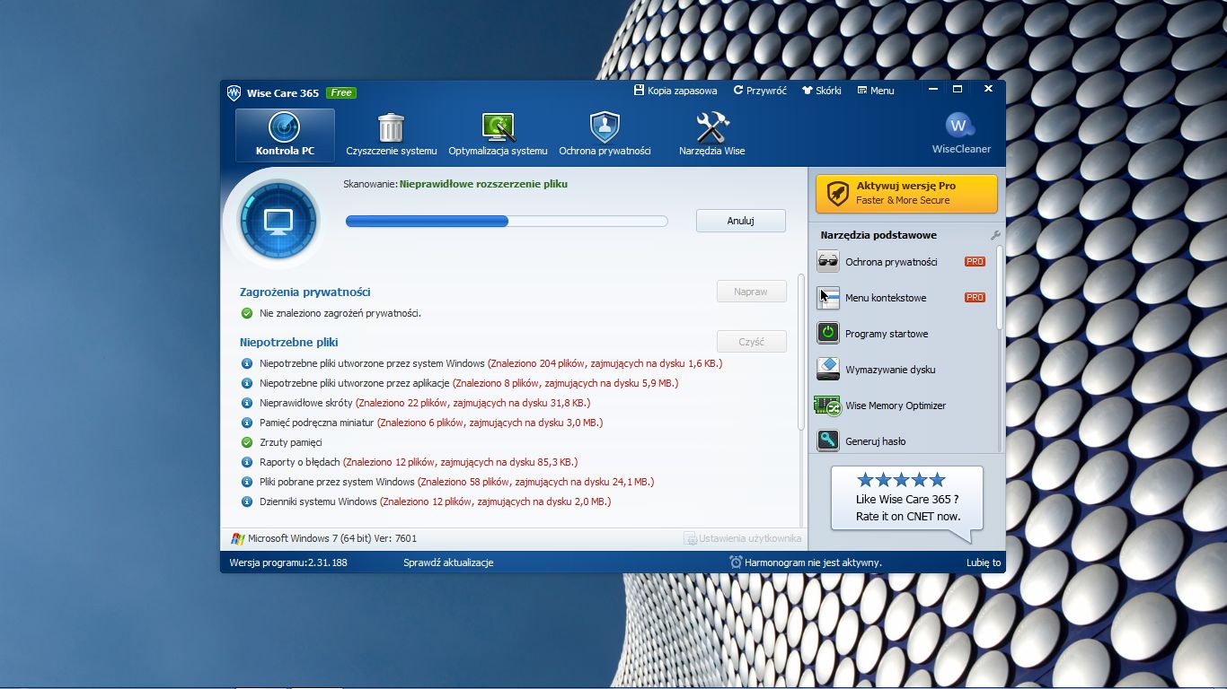
Task: Click Kopia zapasowa in the title bar
Action: point(675,91)
